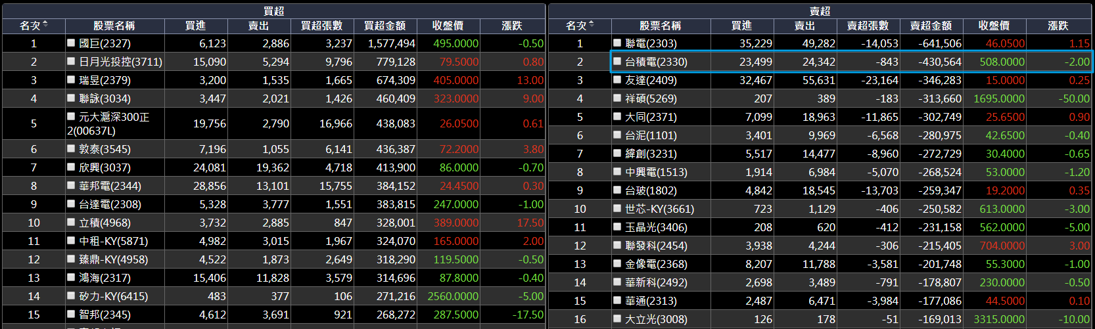Image resolution: width=1095 pixels, height=329 pixels.
Task: Open stock 矽力-KY(6415)
Action: (113, 296)
